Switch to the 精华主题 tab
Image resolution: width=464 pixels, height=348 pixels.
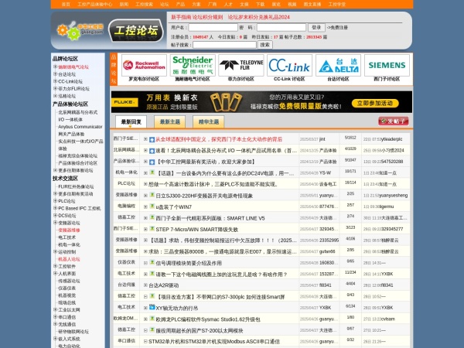[209, 121]
